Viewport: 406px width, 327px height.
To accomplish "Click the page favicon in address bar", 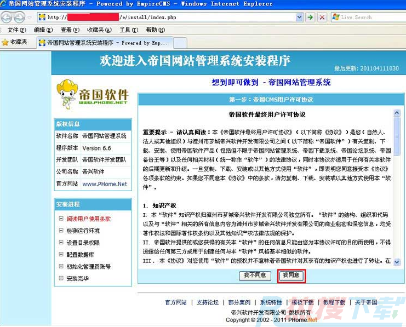I will tap(42, 18).
